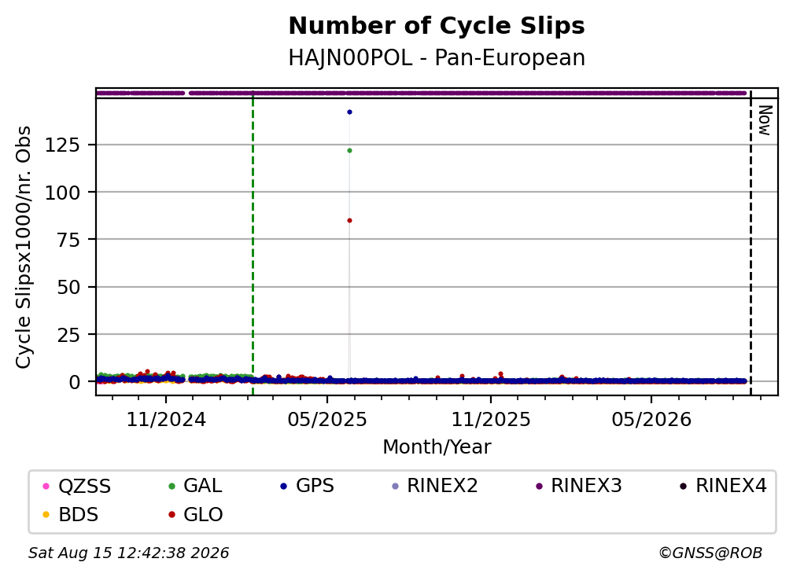793x577 pixels.
Task: Click the x-axis tick label '05/2026'
Action: coord(651,420)
